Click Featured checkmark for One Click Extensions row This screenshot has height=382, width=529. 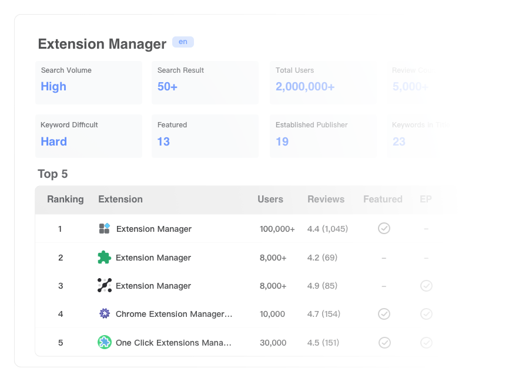coord(384,343)
